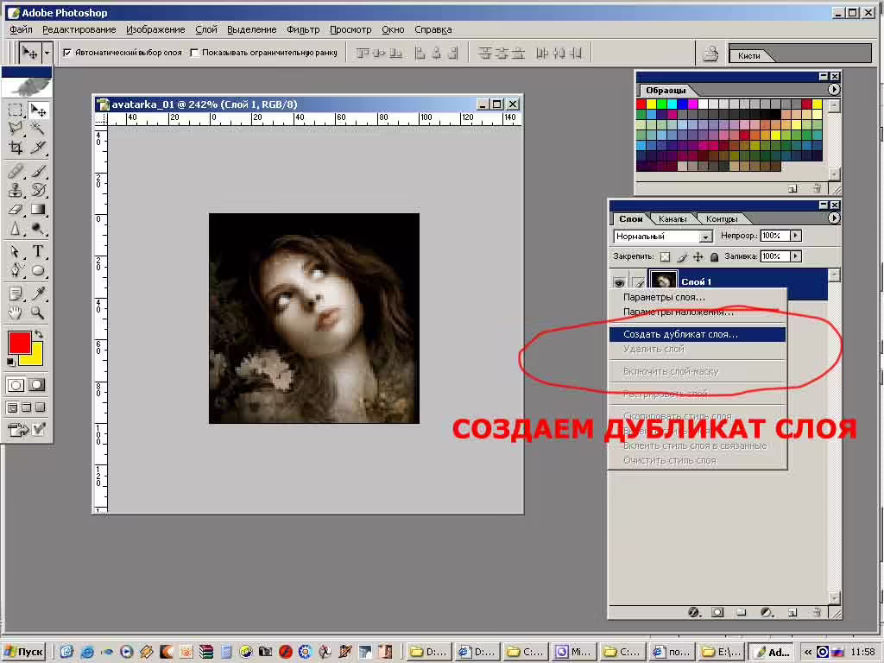This screenshot has height=663, width=884.
Task: Select the Pen tool
Action: coord(16,270)
